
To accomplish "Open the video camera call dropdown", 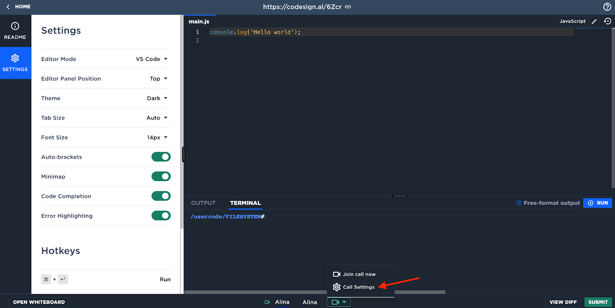I will [x=339, y=302].
